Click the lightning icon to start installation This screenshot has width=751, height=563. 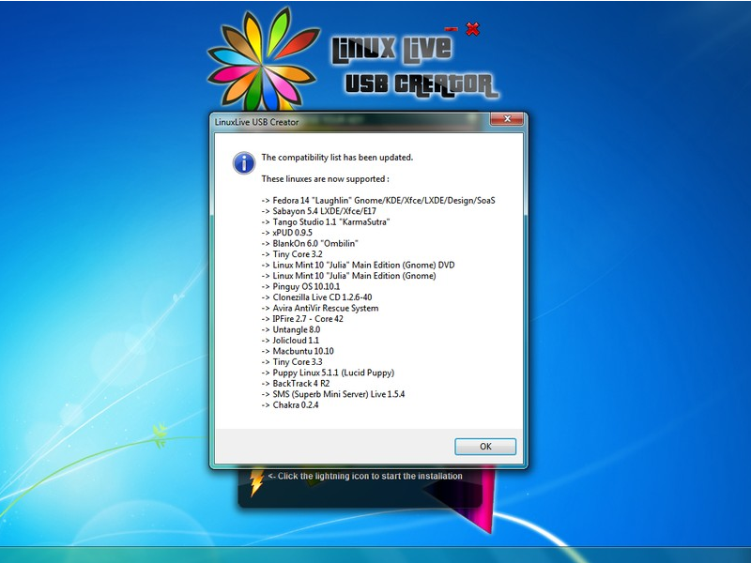256,482
